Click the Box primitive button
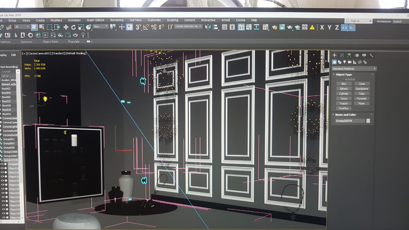Image resolution: width=409 pixels, height=230 pixels. point(344,84)
